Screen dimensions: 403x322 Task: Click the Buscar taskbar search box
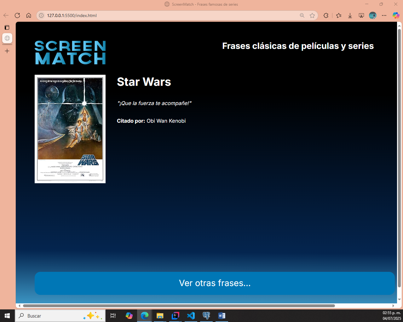(x=60, y=316)
